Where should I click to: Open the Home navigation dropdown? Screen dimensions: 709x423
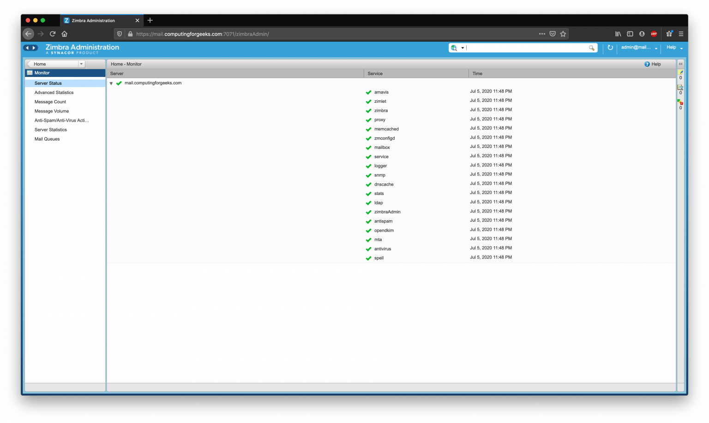81,64
